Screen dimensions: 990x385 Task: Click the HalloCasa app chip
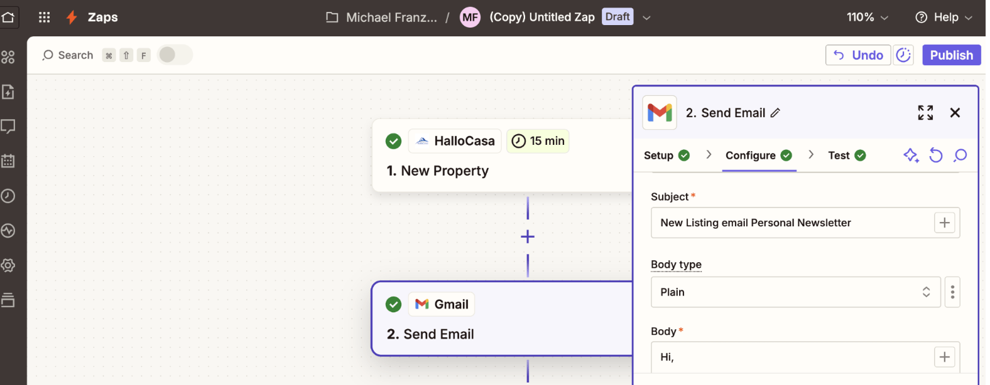point(455,141)
